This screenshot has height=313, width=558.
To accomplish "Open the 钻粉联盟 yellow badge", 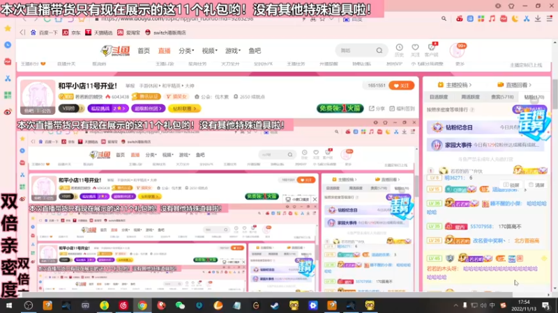I will pyautogui.click(x=184, y=109).
